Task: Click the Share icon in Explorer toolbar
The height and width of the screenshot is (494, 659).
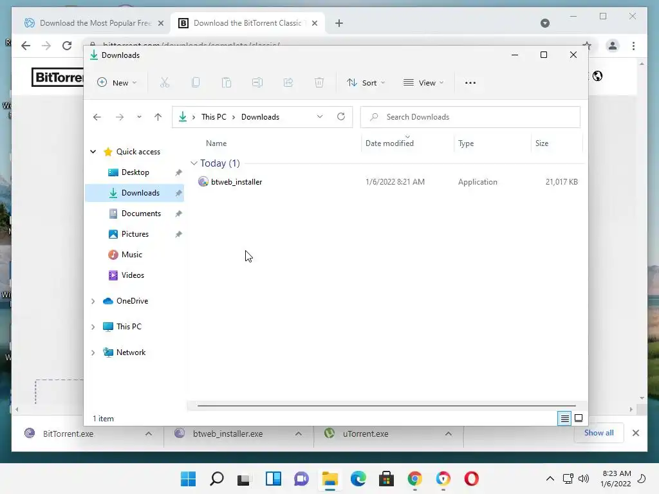Action: coord(288,83)
